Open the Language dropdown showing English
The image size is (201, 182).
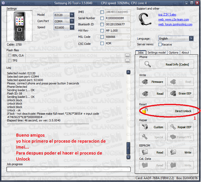coord(191,39)
